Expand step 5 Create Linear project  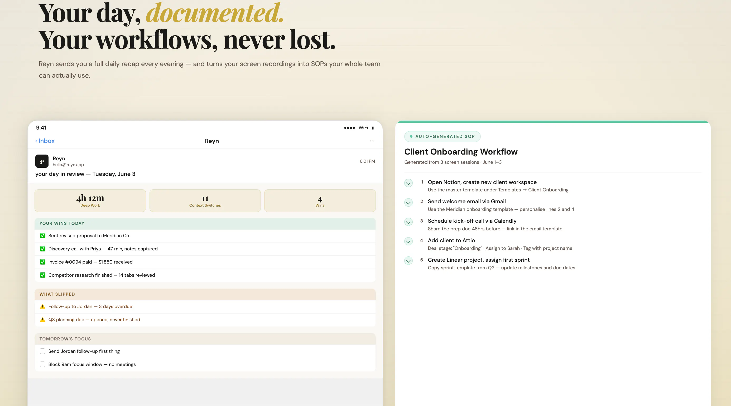coord(408,261)
